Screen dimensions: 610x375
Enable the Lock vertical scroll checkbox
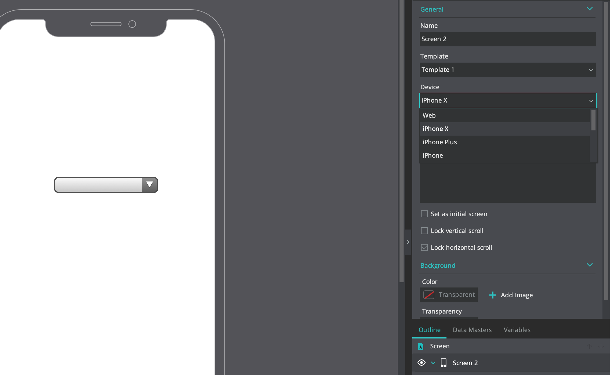424,230
